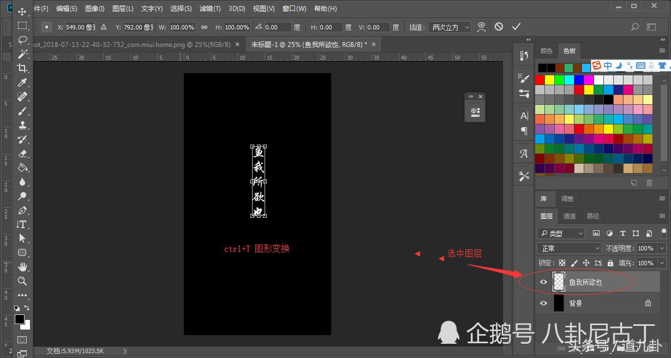Toggle visibility of the 背景 layer
The height and width of the screenshot is (358, 671).
[543, 303]
